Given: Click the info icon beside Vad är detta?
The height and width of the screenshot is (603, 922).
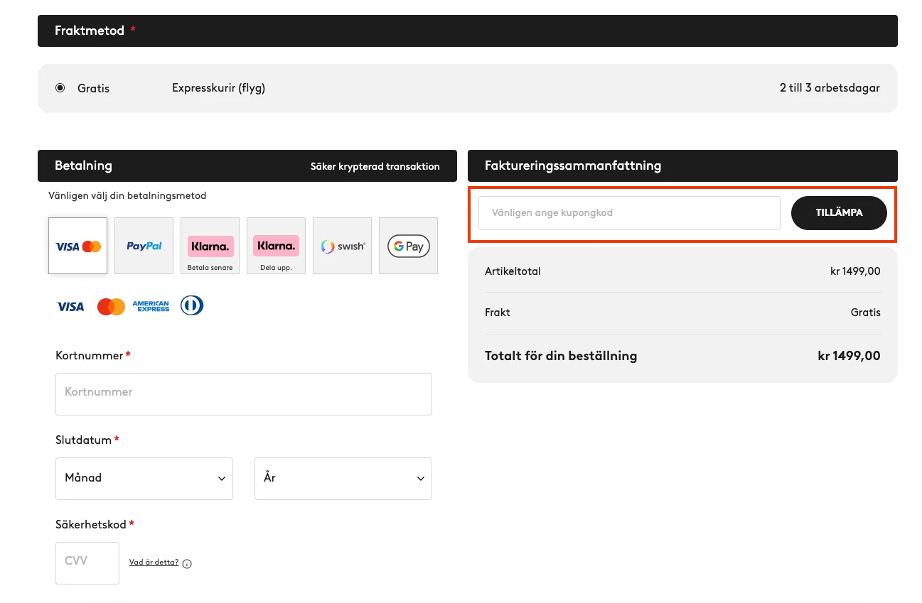Looking at the screenshot, I should pos(187,564).
